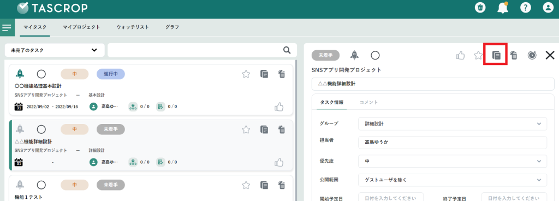Screen dimensions: 559x201
Task: Close the task detail panel
Action: coord(550,55)
